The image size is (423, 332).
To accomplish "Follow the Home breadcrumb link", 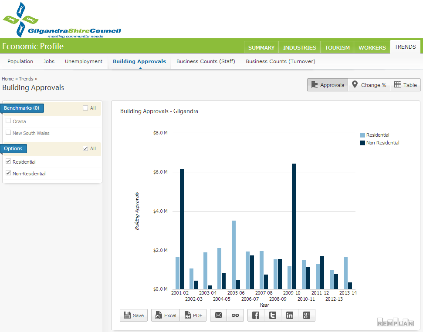I will tap(7, 79).
